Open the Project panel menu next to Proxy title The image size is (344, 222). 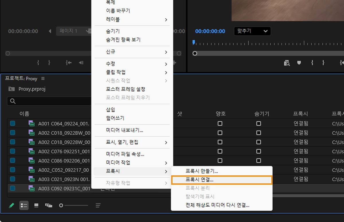42,78
